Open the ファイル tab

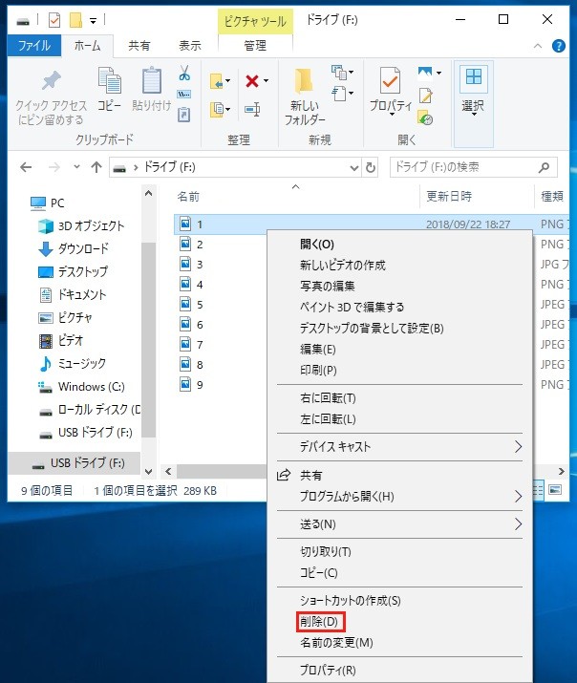click(34, 44)
